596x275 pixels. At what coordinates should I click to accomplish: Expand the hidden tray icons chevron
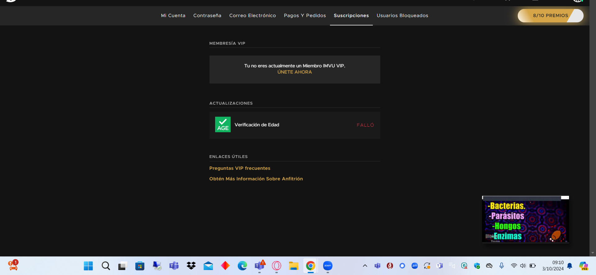(365, 266)
